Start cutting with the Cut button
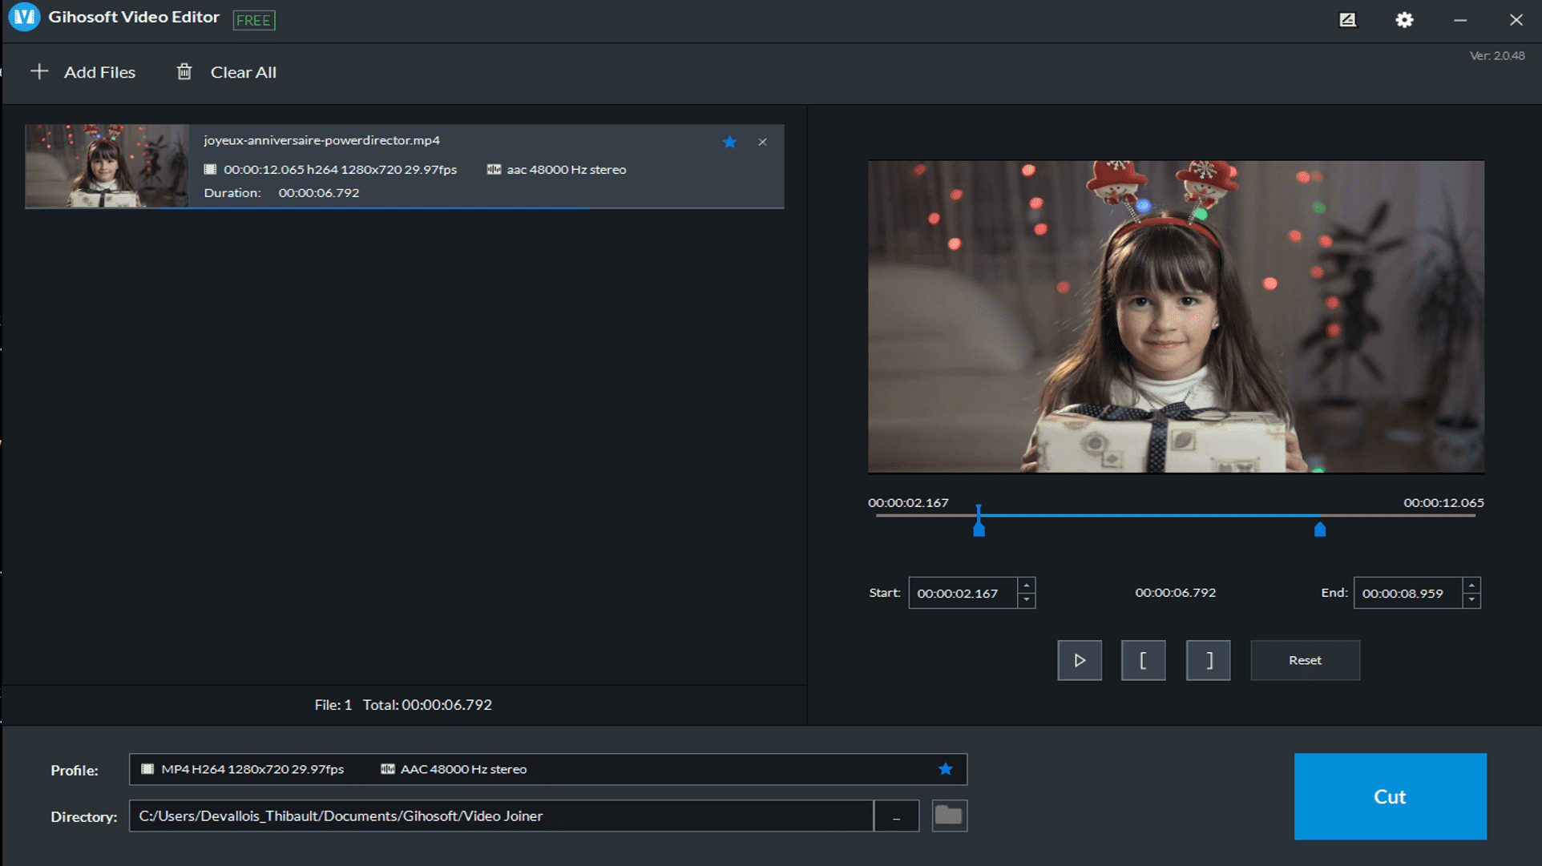 pos(1391,796)
